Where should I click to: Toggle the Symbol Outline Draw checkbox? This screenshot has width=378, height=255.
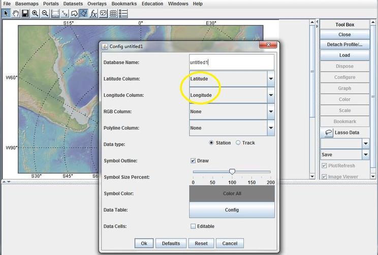pos(193,161)
